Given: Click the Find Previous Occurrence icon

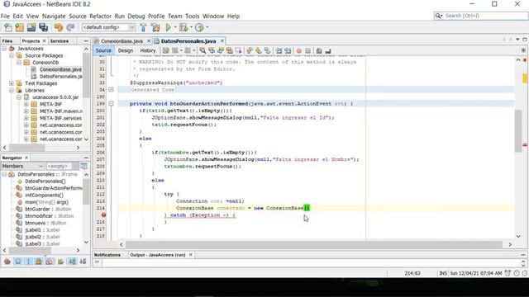Looking at the screenshot, I should 212,50.
